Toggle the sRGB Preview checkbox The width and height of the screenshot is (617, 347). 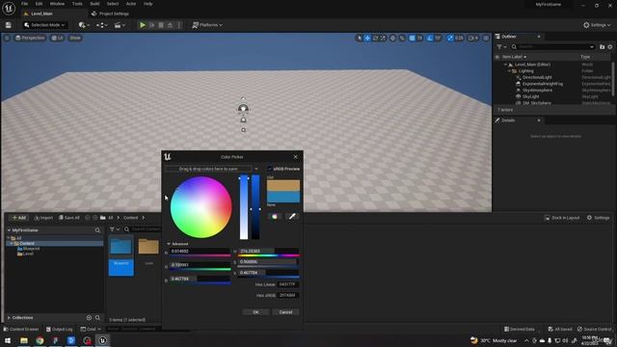[270, 169]
